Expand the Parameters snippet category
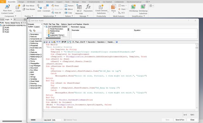203x123 pixels. click(29, 35)
